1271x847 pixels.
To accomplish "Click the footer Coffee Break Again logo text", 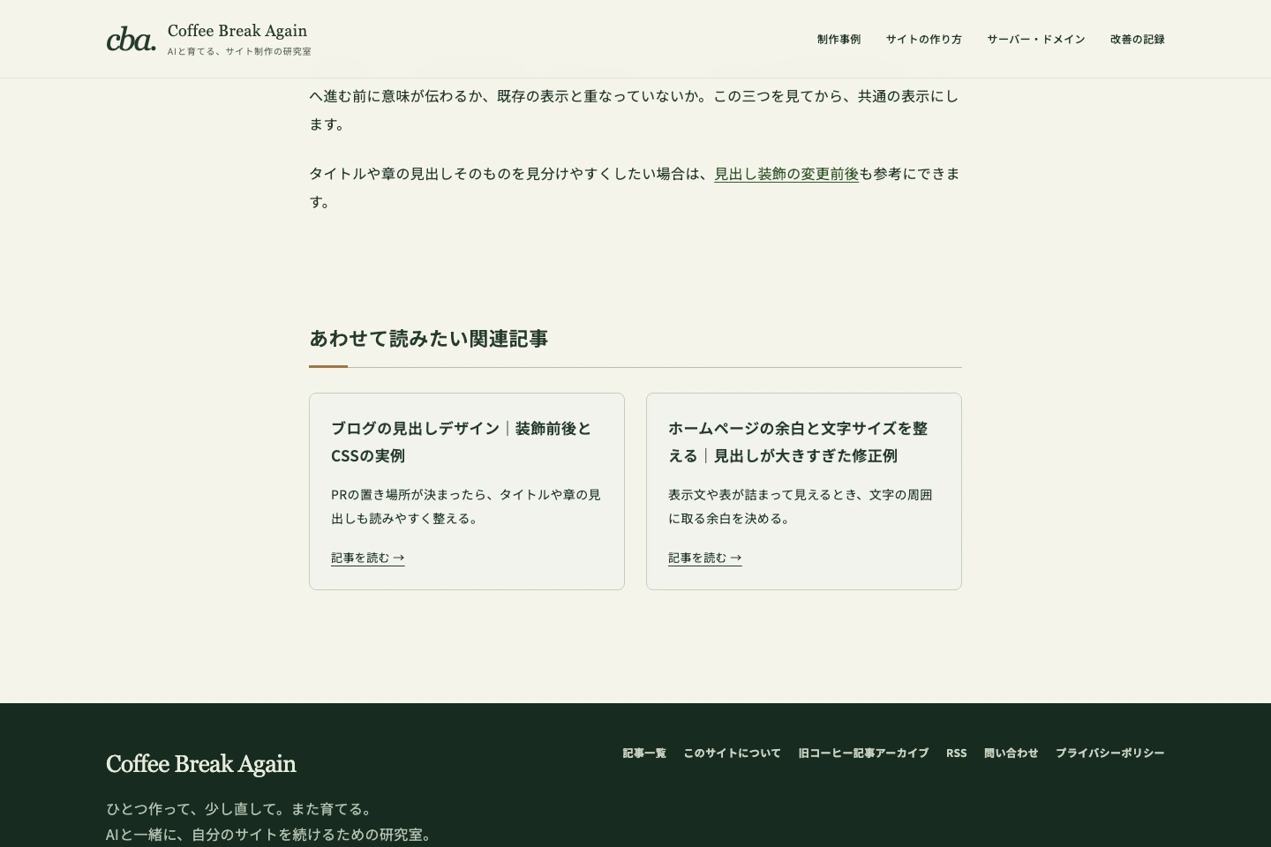I will pos(201,764).
